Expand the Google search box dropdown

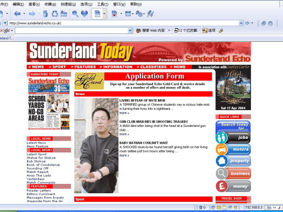pos(130,31)
